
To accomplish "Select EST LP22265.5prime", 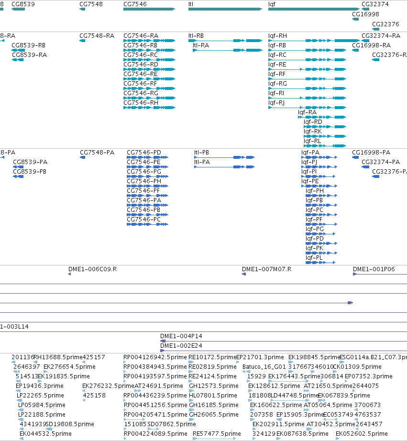I will click(41, 396).
